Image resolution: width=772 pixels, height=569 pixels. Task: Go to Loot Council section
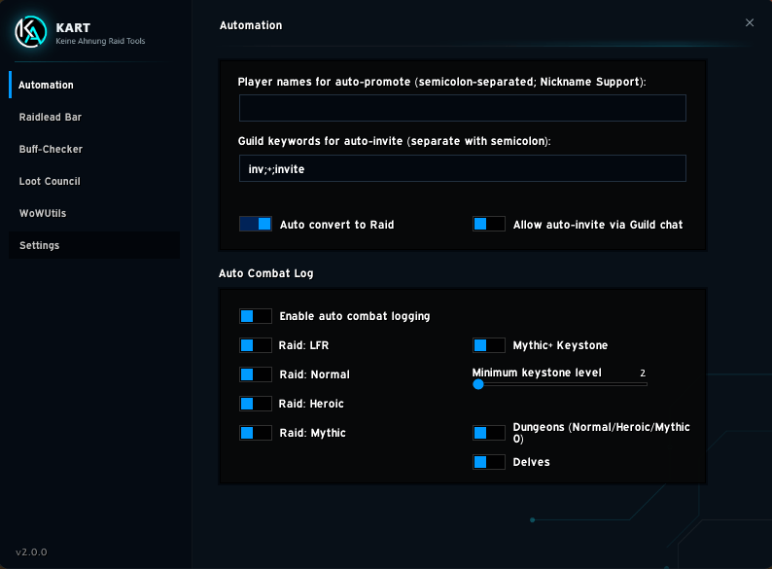94,181
